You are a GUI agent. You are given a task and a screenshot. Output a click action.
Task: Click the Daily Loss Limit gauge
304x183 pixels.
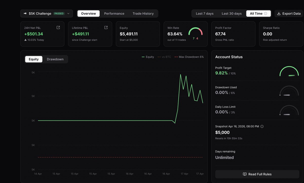point(289,110)
